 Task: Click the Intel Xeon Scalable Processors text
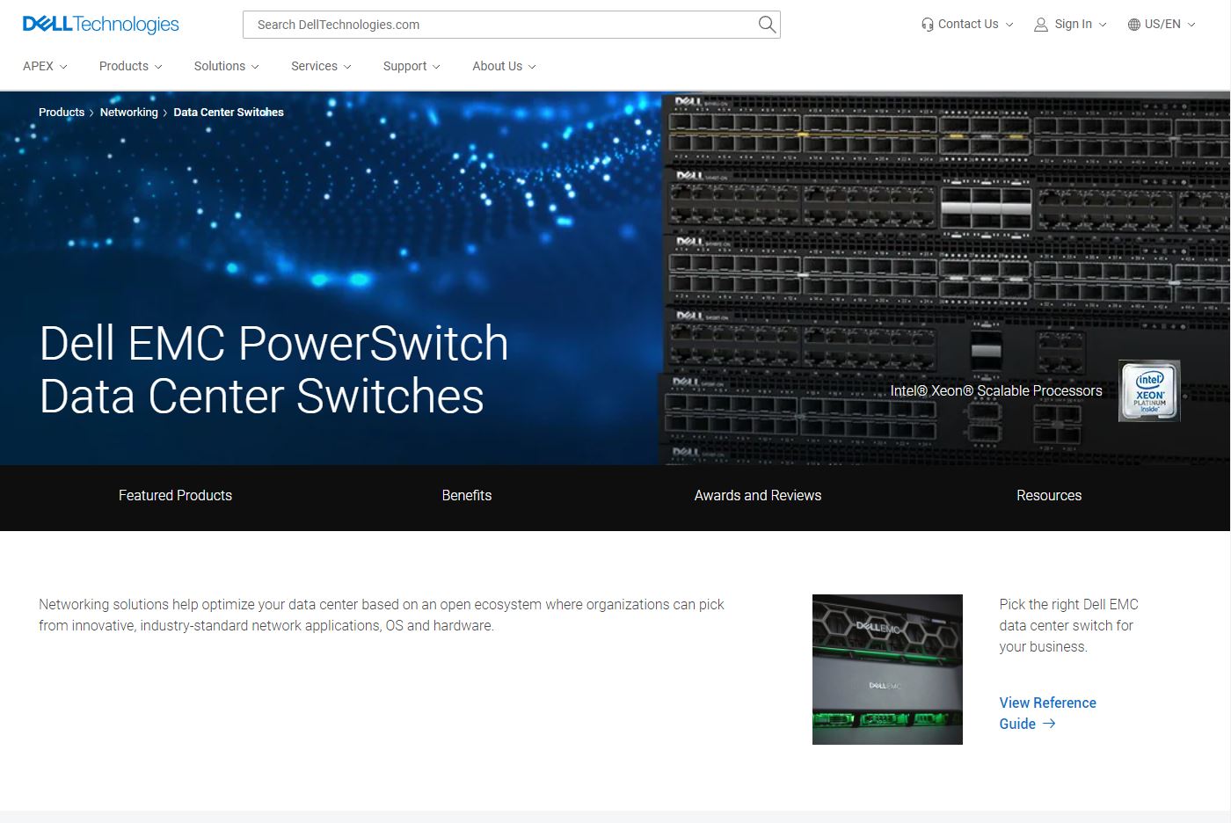[x=996, y=391]
